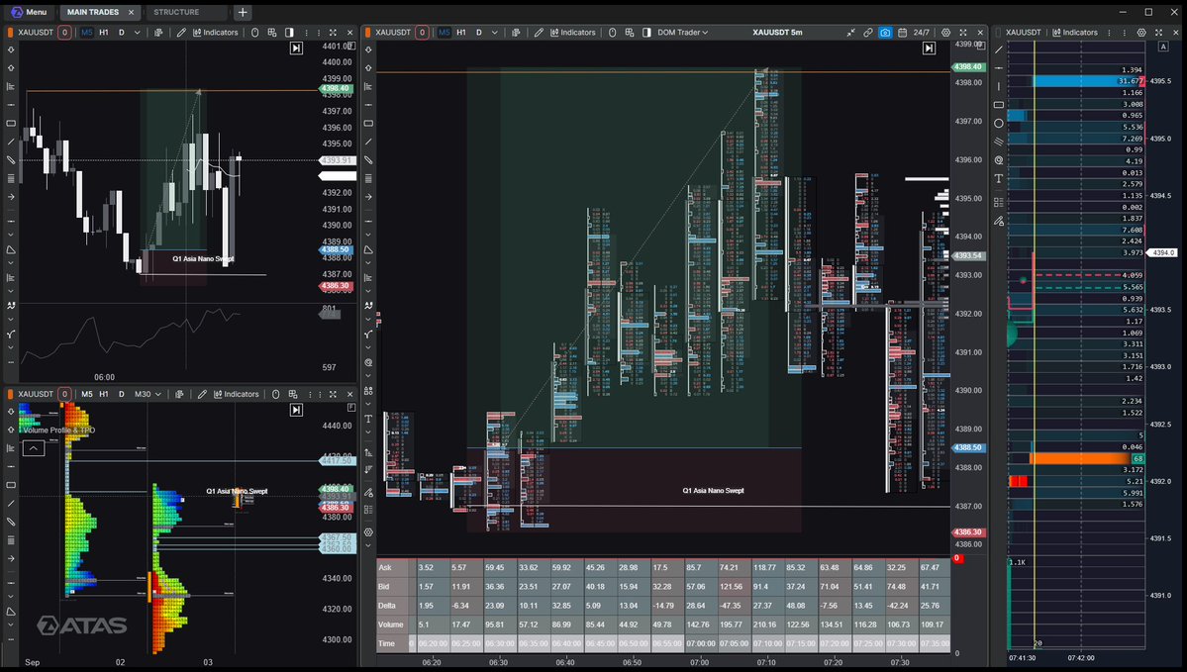The height and width of the screenshot is (672, 1187).
Task: Jump to latest bar in bottom-left chart
Action: pyautogui.click(x=296, y=410)
